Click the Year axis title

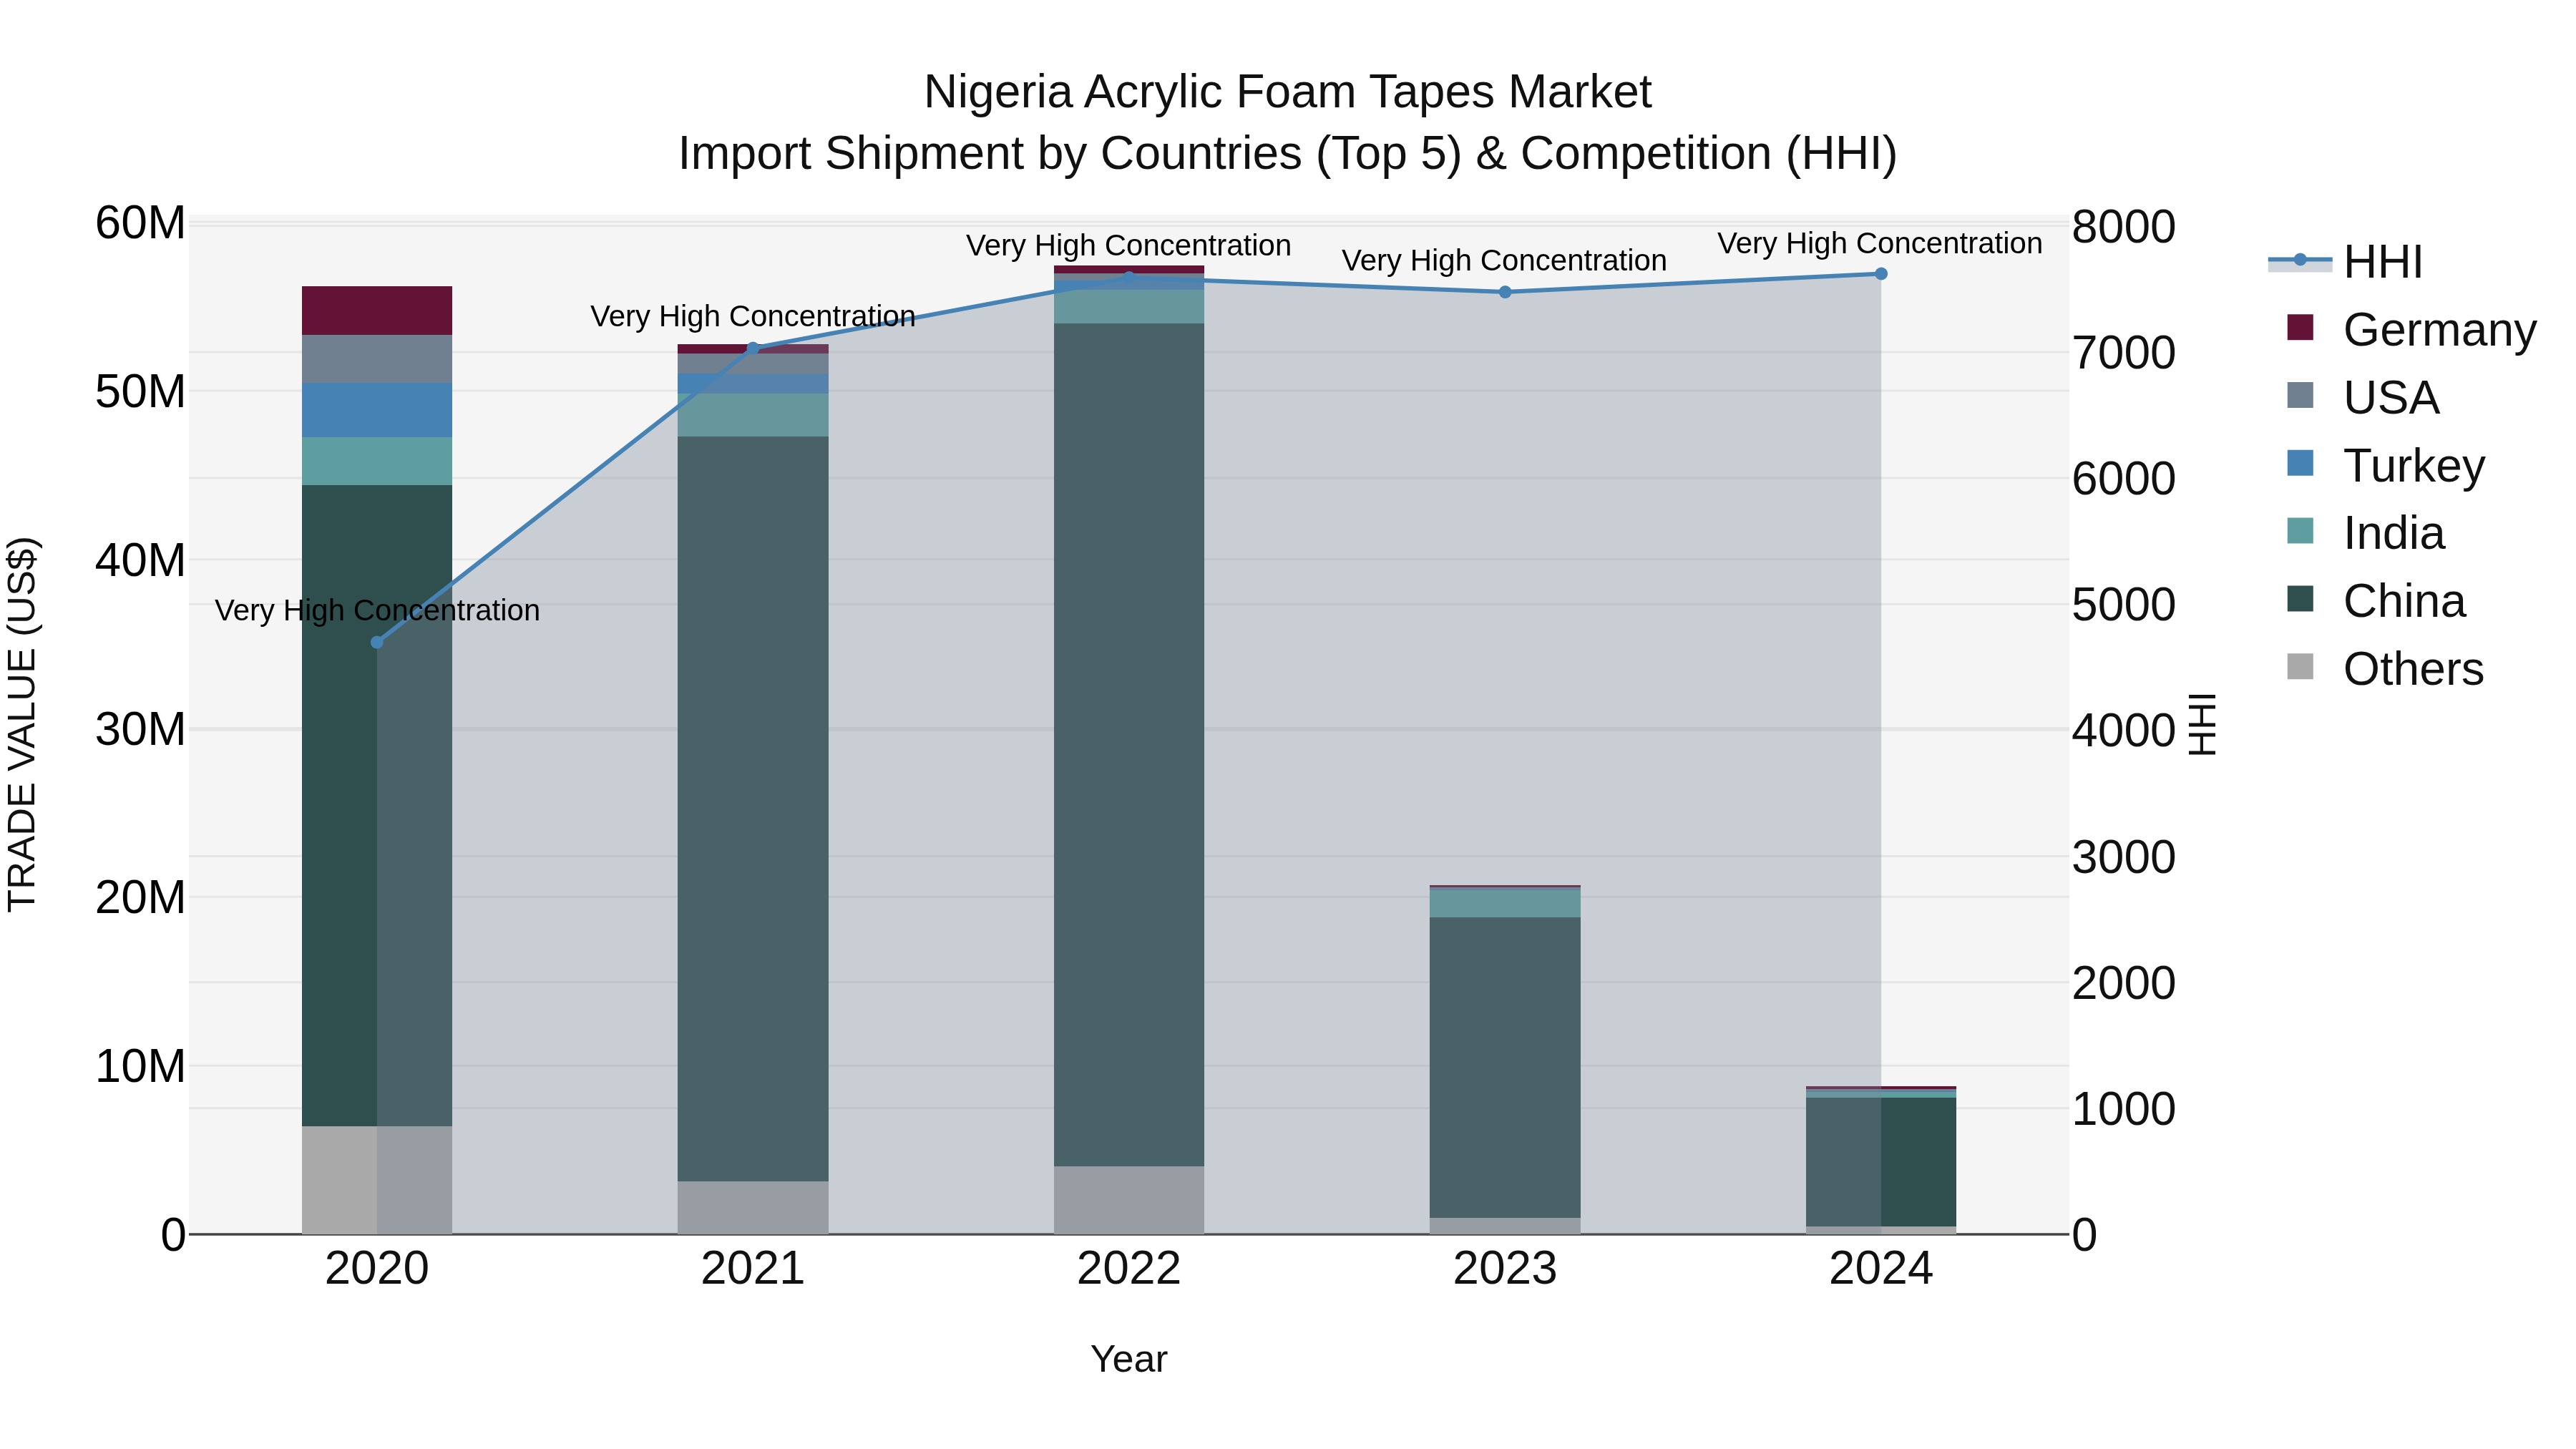[x=1129, y=1359]
